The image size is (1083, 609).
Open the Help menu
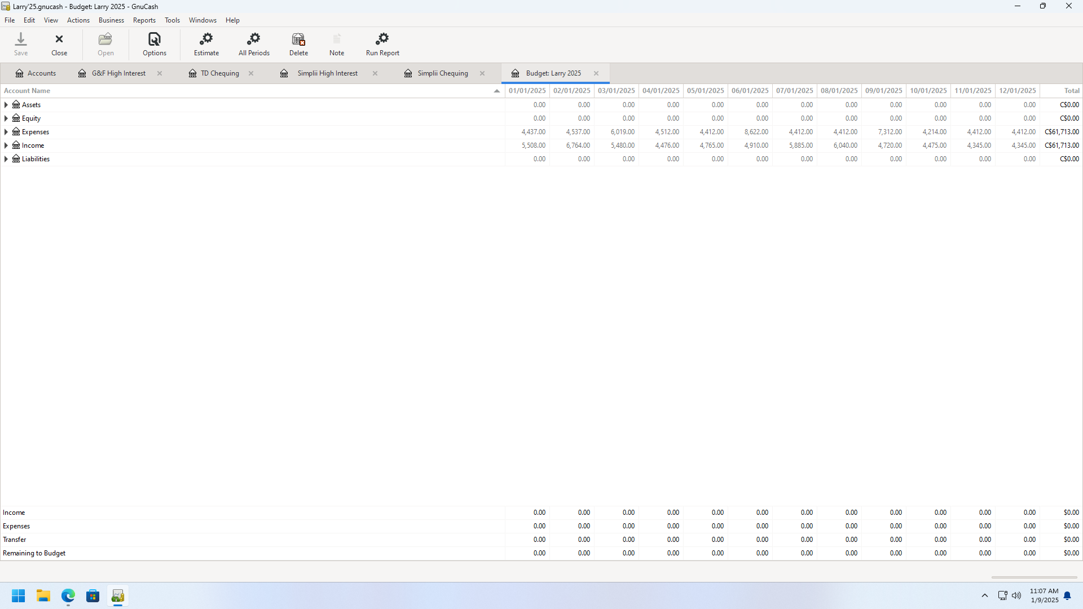pyautogui.click(x=232, y=20)
